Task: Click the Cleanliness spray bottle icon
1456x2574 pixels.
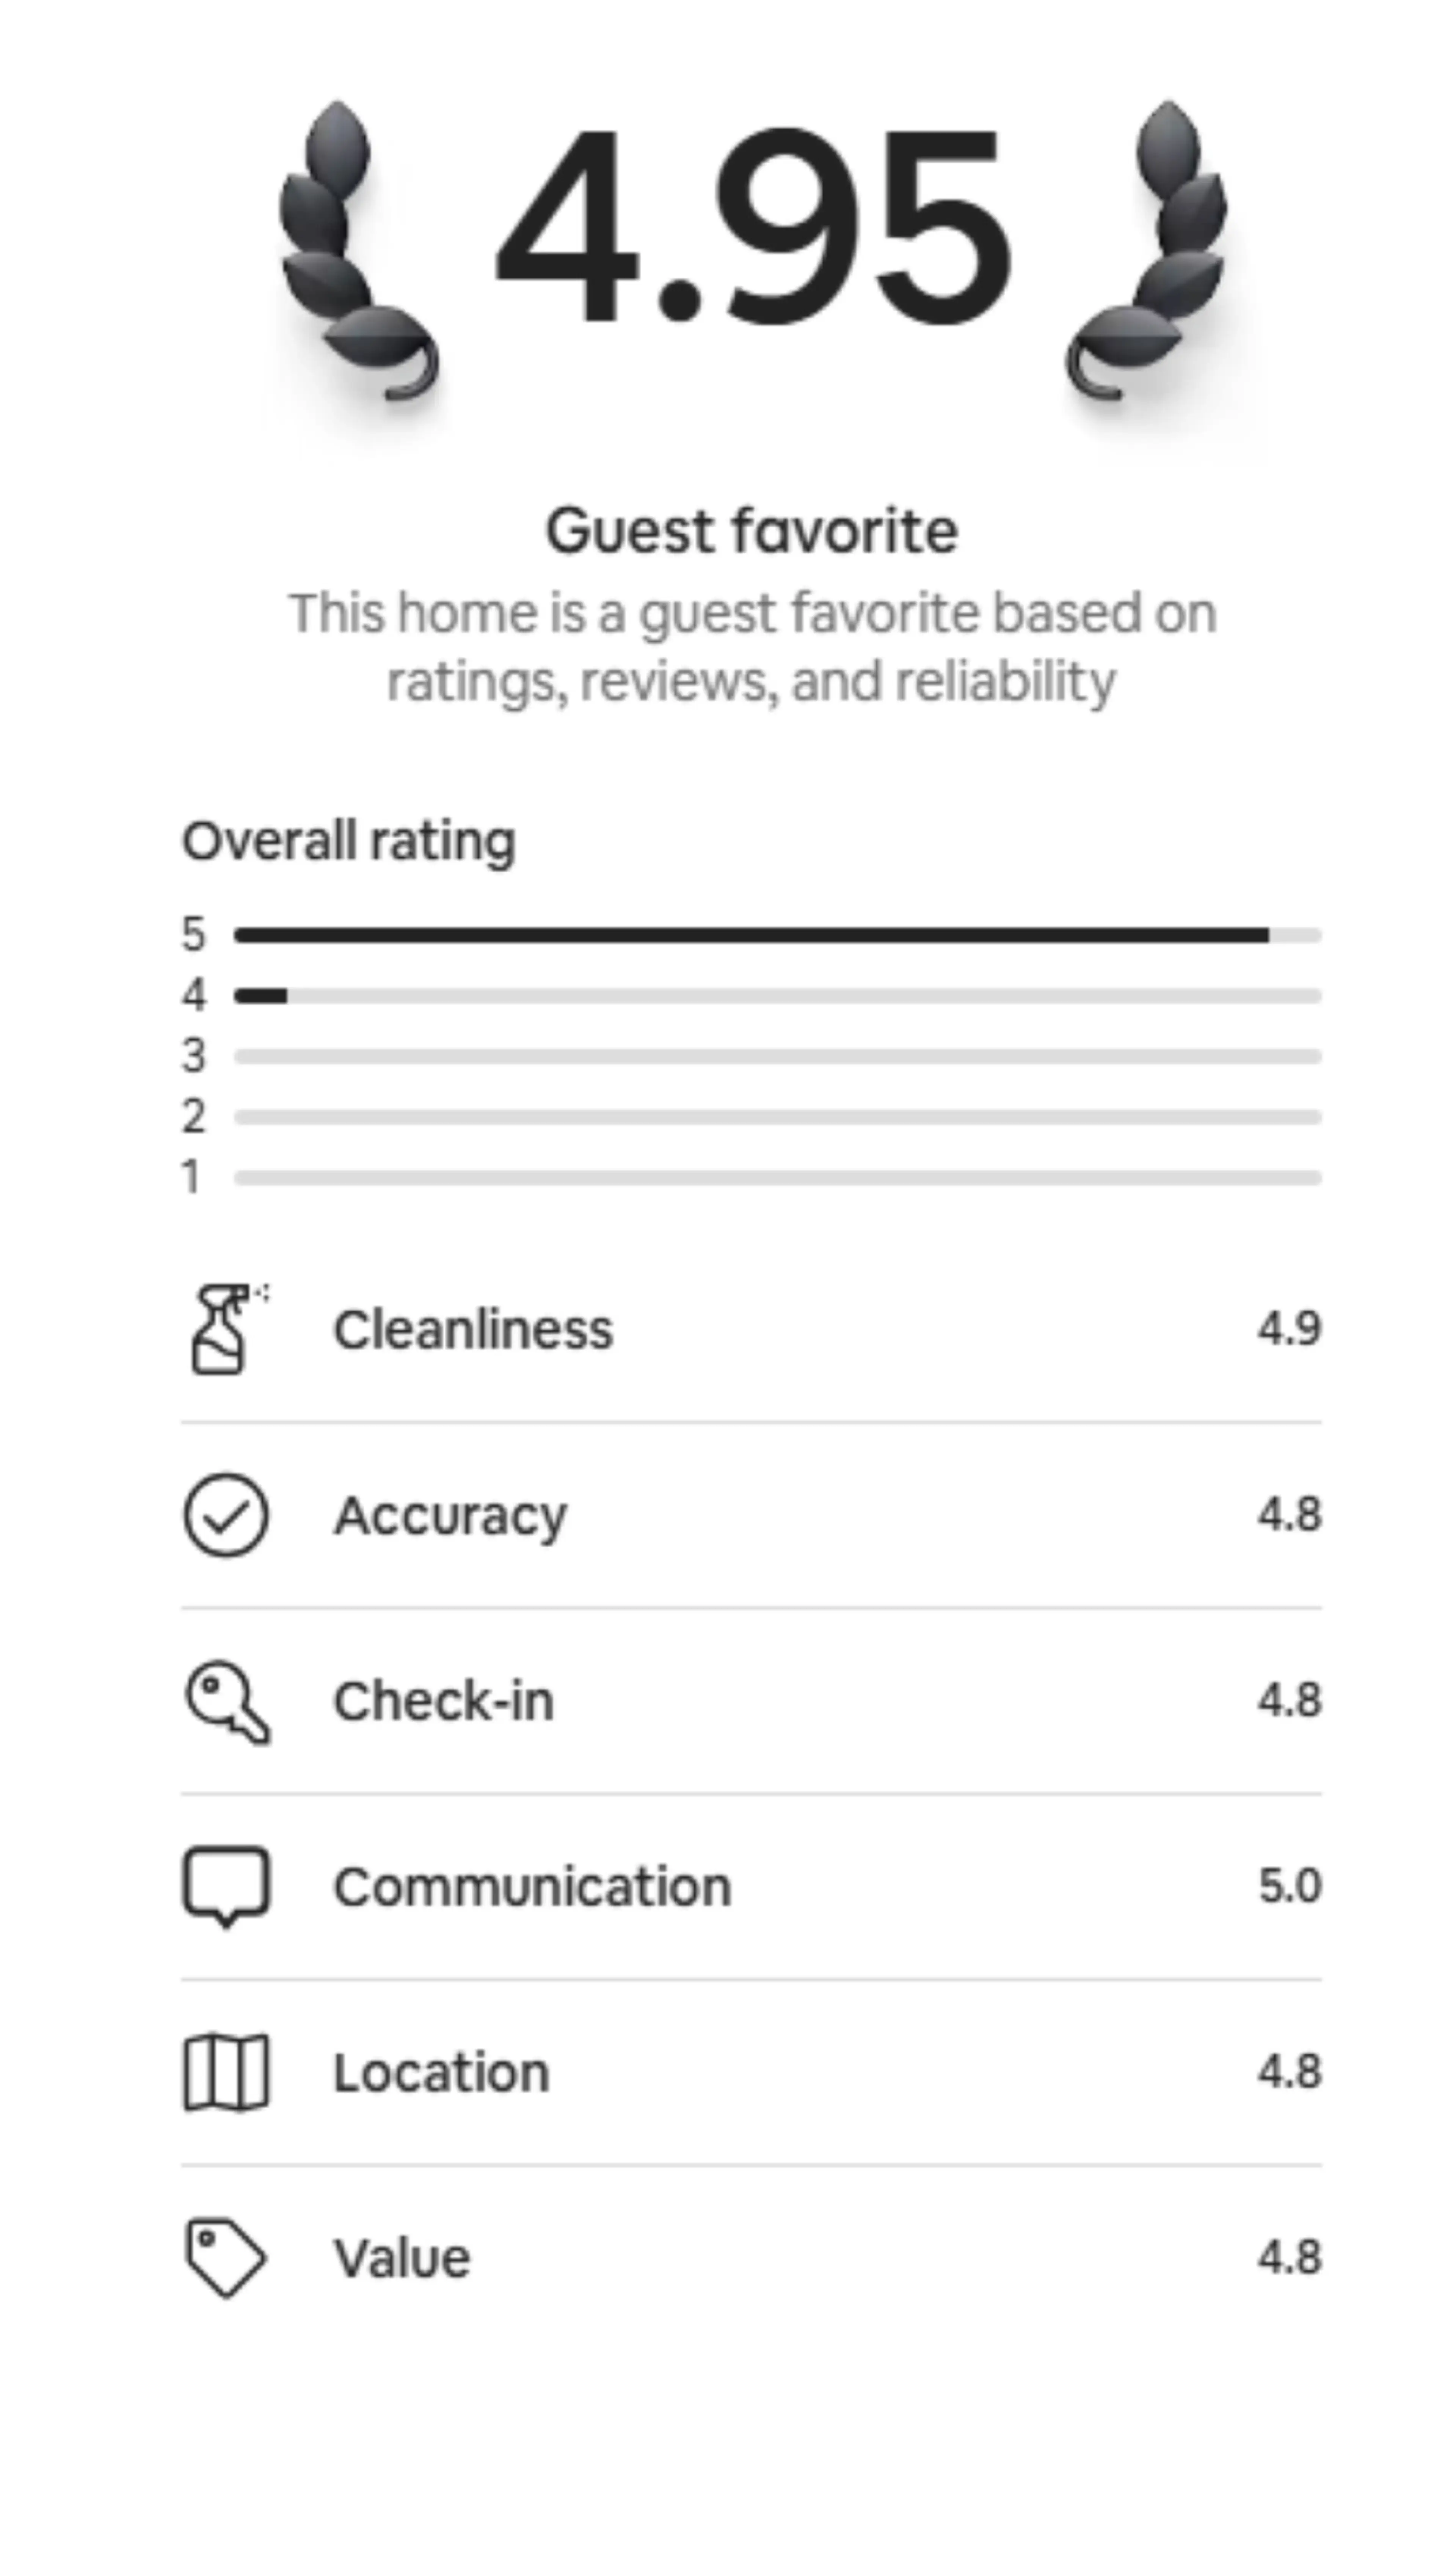Action: coord(224,1329)
